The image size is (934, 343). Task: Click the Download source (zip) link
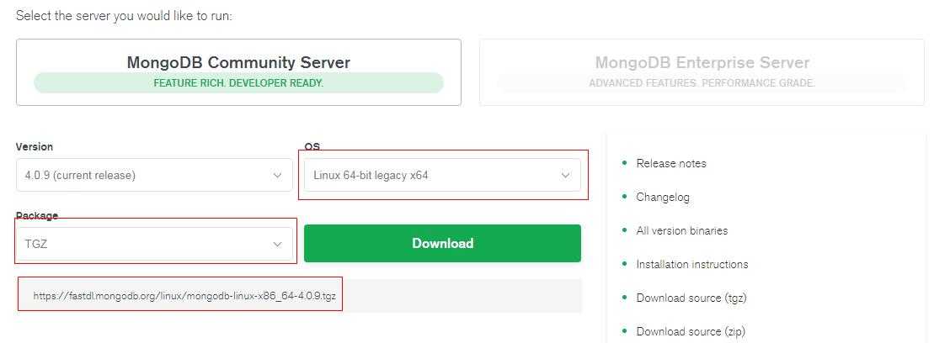tap(691, 331)
